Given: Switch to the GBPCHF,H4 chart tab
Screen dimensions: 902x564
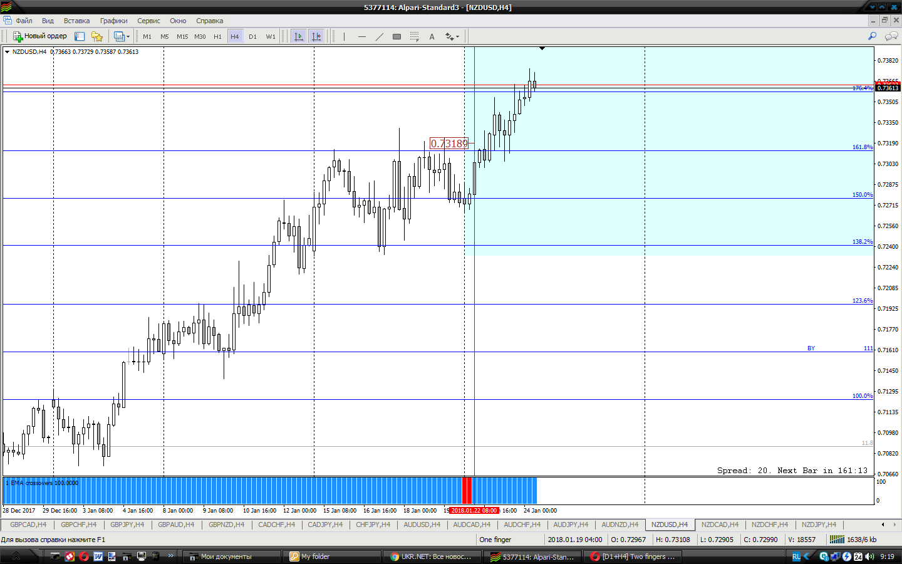Looking at the screenshot, I should point(78,525).
